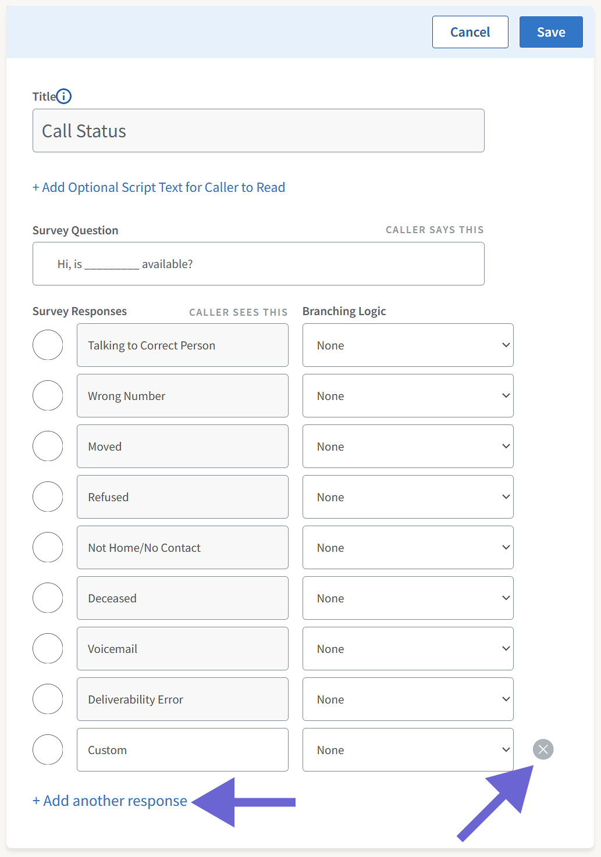The image size is (601, 857).
Task: Click the Cancel button
Action: (x=470, y=32)
